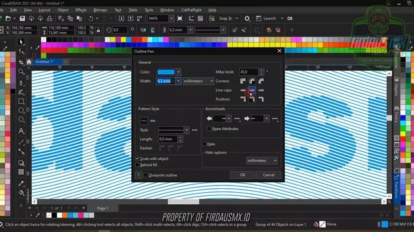
Task: Click the Import icon in toolbar
Action: 122,19
